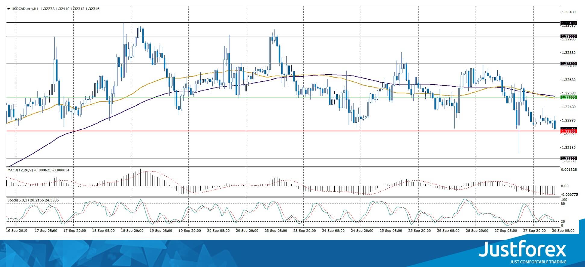Click the '23 Sep 20:00' time label

coord(305,231)
